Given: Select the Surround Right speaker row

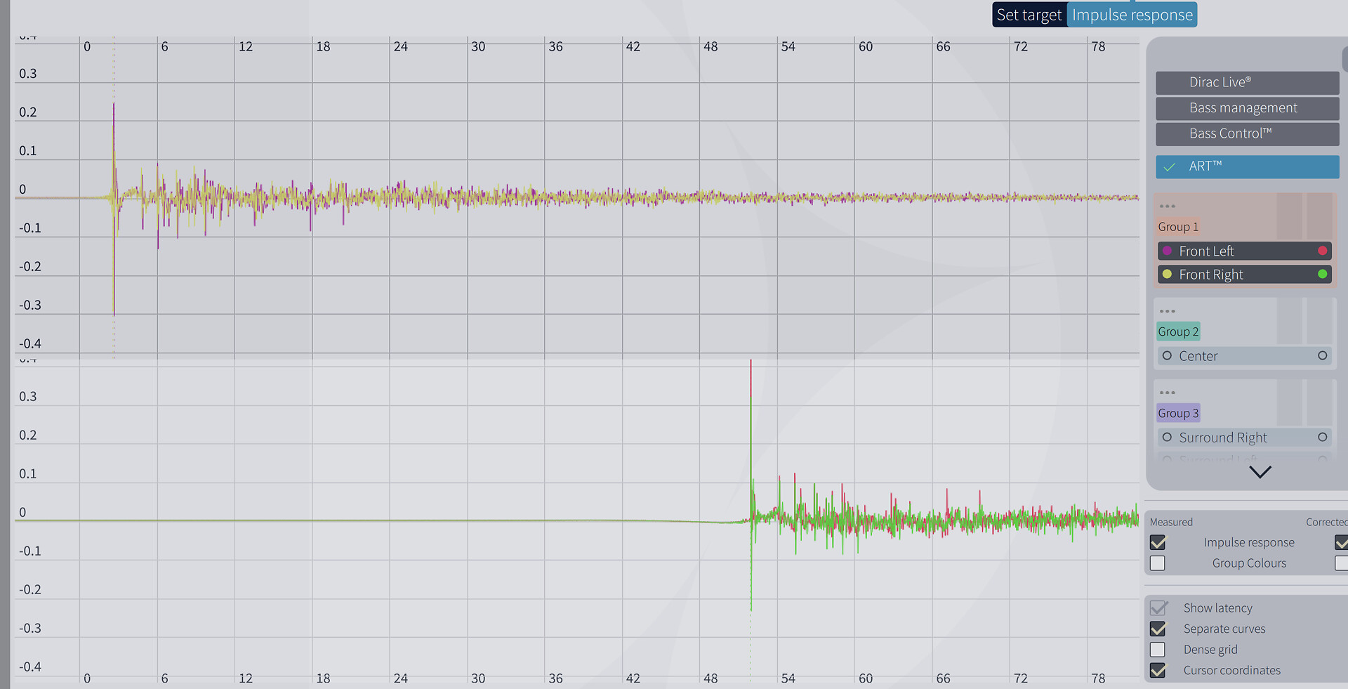Looking at the screenshot, I should (1245, 437).
